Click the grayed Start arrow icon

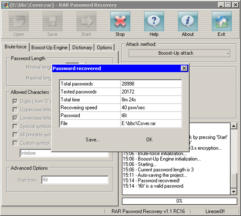pos(86,21)
